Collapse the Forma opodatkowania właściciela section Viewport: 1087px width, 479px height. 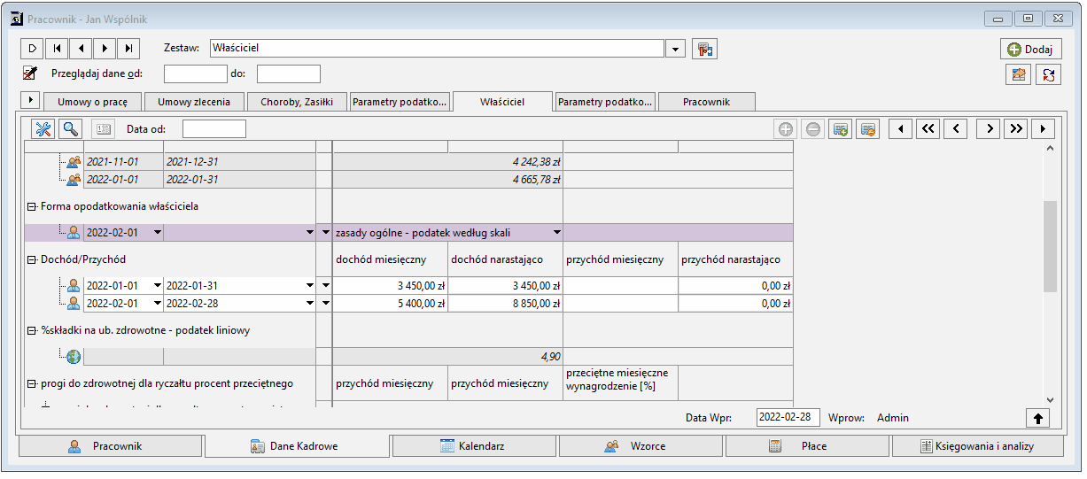tap(32, 206)
